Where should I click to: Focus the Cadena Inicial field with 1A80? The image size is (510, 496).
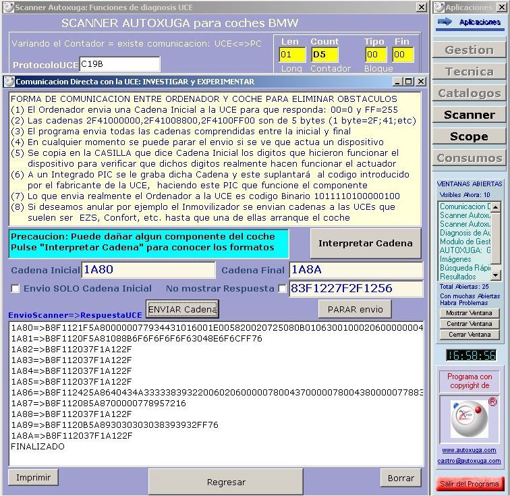click(x=148, y=270)
